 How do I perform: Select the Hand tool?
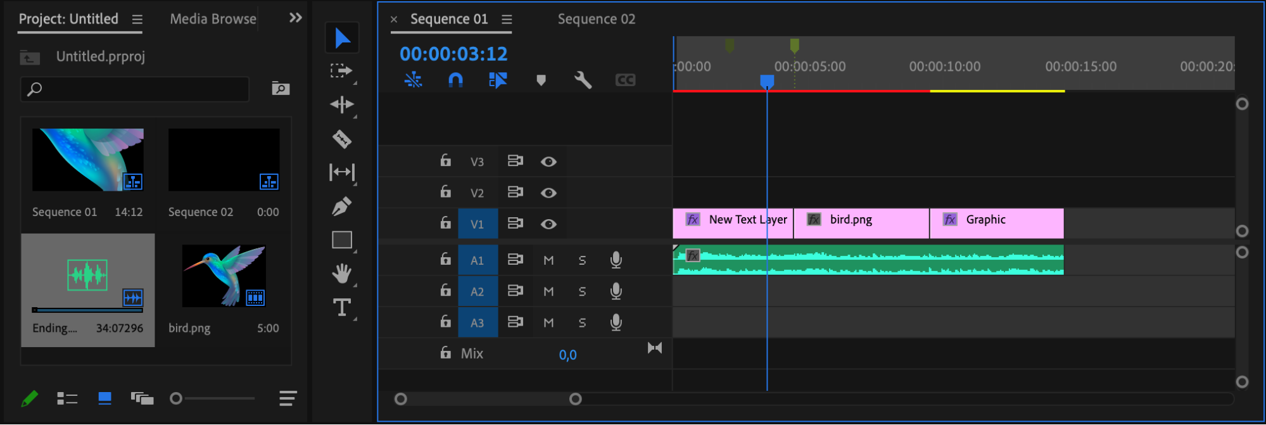coord(342,274)
